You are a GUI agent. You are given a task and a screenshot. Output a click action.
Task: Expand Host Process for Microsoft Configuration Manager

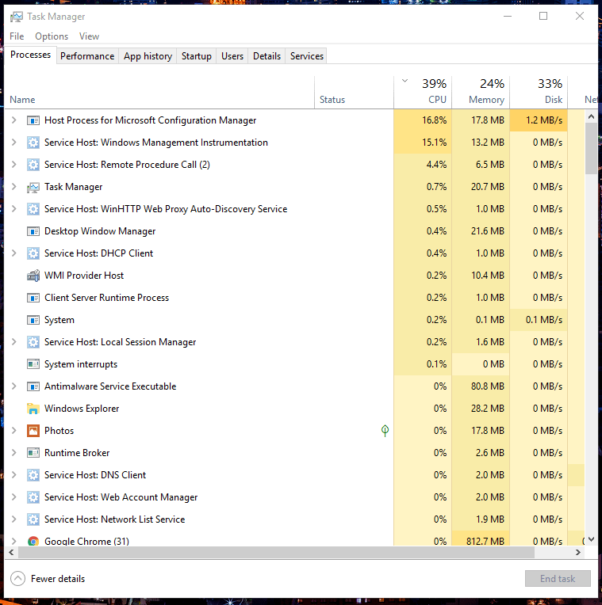(x=13, y=120)
